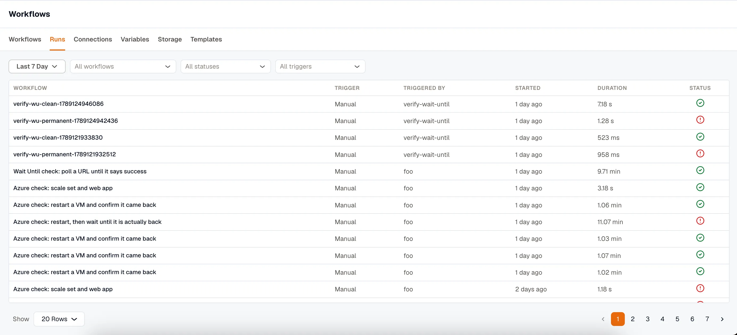Viewport: 737px width, 335px height.
Task: Click success icon on 1.06 min run
Action: 700,204
